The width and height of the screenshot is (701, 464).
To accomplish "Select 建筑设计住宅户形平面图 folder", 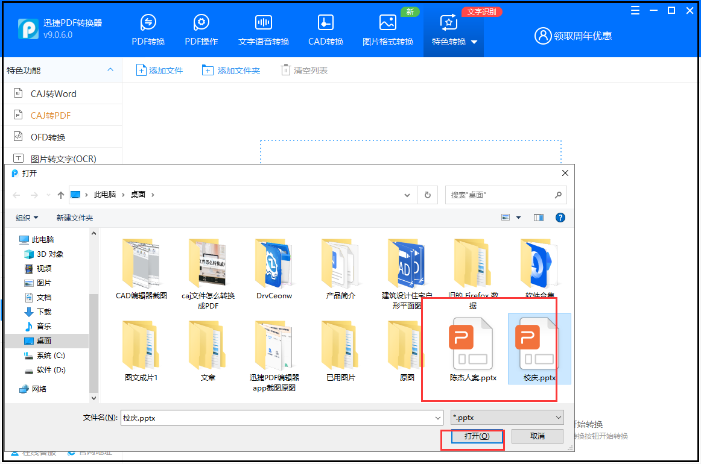I will pos(407,274).
